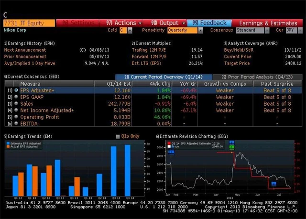Viewport: 306px width, 219px height.
Task: Click the Target Price value 2488.12
Action: [293, 63]
